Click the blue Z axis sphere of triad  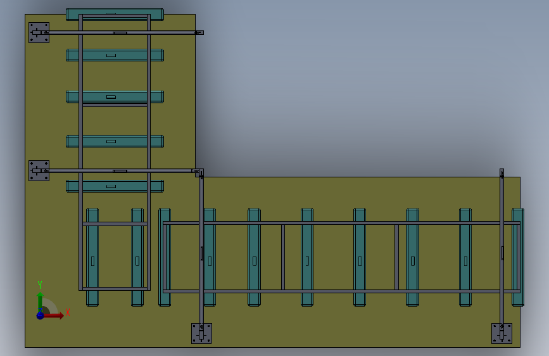[41, 315]
